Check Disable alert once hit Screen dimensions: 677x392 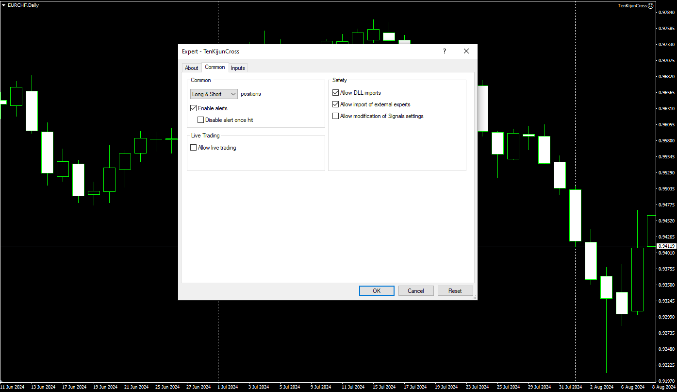coord(201,120)
